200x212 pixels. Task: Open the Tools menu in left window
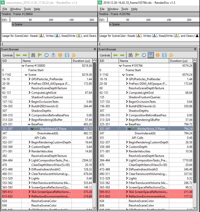coord(27,9)
